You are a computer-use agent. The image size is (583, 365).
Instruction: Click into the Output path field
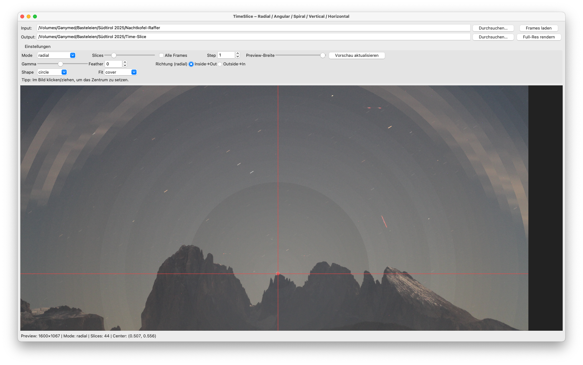[x=253, y=37]
